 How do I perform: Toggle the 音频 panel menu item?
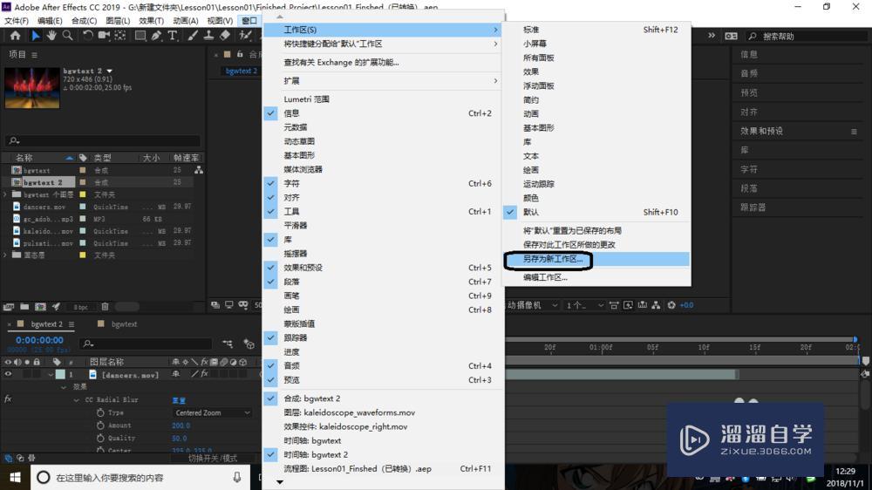coord(384,365)
